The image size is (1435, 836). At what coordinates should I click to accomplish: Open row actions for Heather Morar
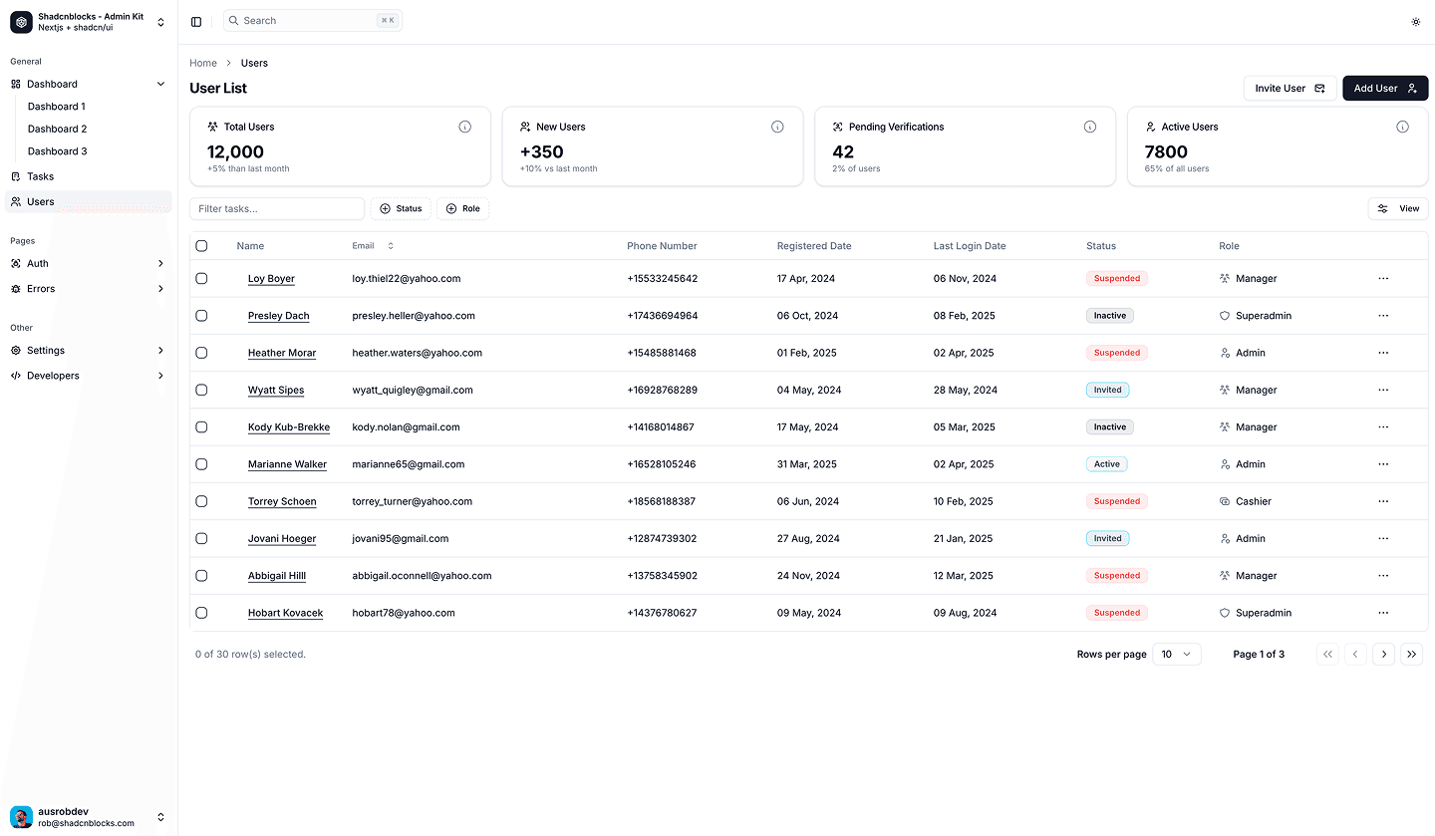(x=1383, y=353)
